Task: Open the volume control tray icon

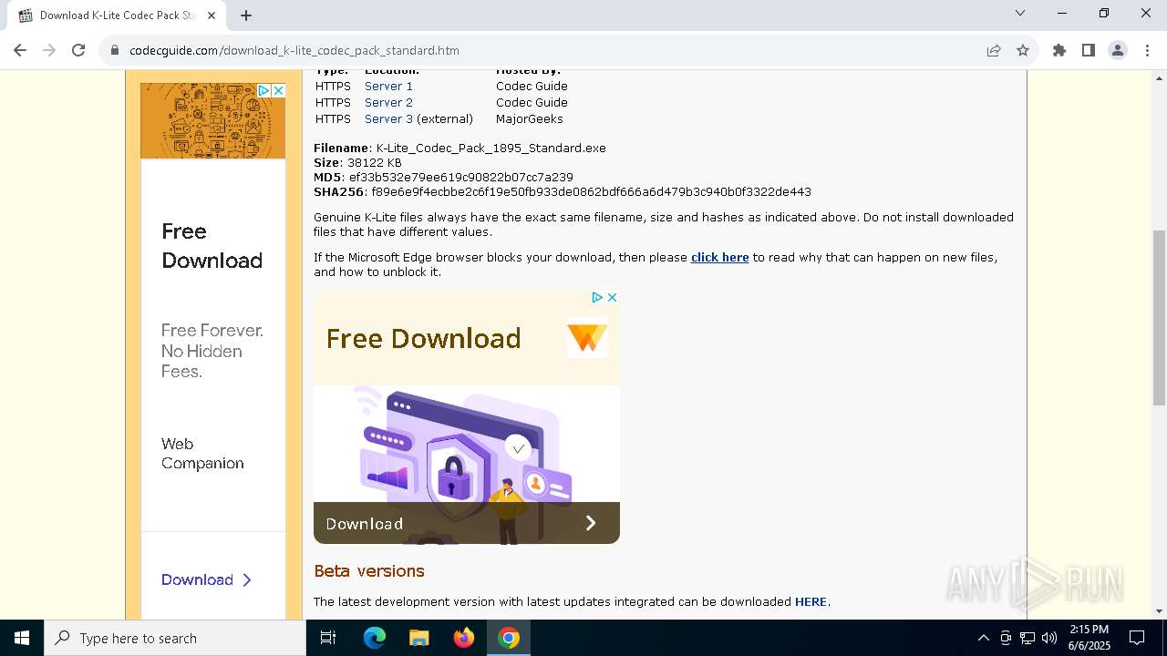Action: [x=1049, y=638]
